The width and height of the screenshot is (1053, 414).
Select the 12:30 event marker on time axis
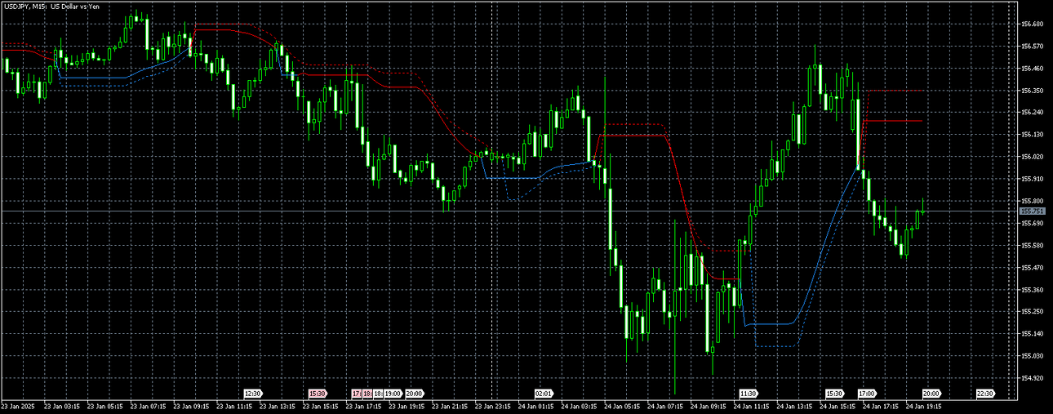[253, 393]
